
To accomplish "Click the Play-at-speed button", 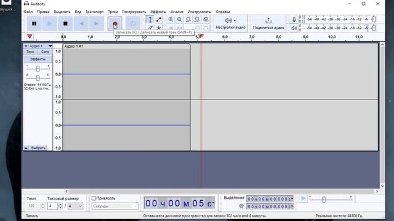I will point(304,199).
